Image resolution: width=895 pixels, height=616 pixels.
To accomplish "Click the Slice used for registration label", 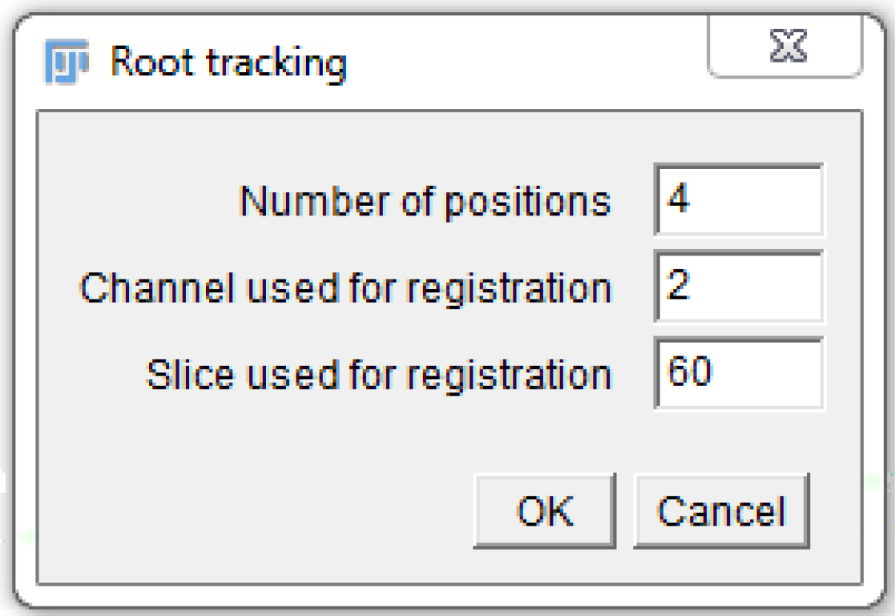I will click(378, 374).
